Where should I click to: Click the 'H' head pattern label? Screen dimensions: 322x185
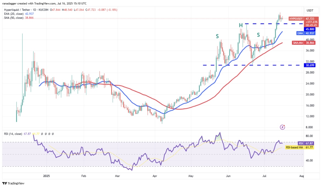pyautogui.click(x=241, y=25)
